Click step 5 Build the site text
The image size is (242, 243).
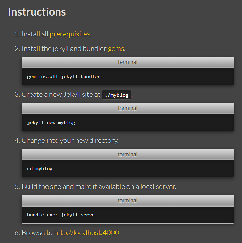(99, 186)
